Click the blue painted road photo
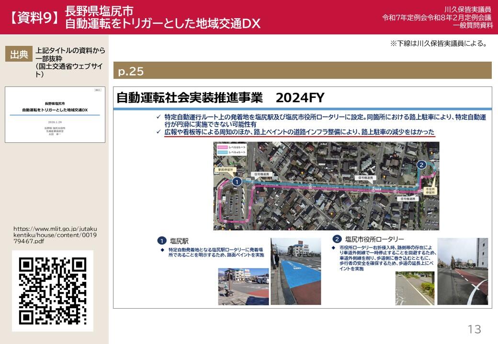This screenshot has width=498, height=344. click(295, 271)
